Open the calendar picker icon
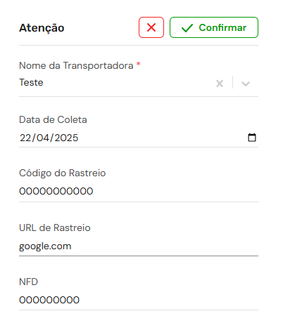The image size is (283, 330). (252, 138)
